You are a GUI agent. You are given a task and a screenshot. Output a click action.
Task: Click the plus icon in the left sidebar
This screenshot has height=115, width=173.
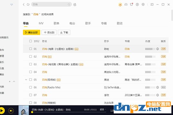(10, 81)
